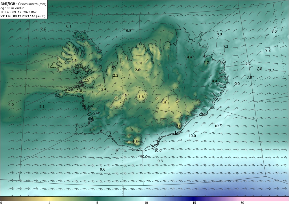Select the 10.3 value offshore southeast

click(x=218, y=126)
